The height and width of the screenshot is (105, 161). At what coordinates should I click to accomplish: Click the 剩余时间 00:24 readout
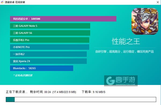tap(40, 92)
